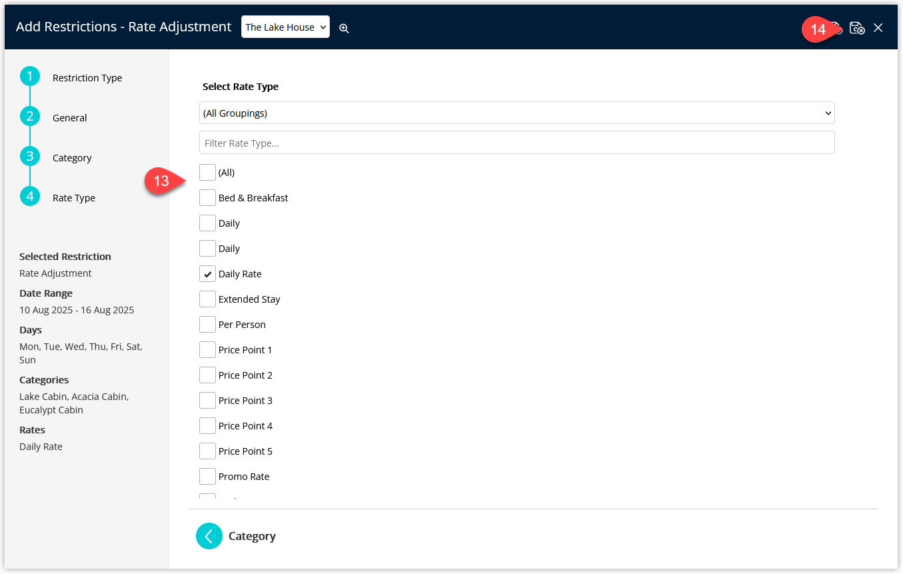Untick the Daily Rate checkbox
This screenshot has height=574, width=903.
(207, 274)
